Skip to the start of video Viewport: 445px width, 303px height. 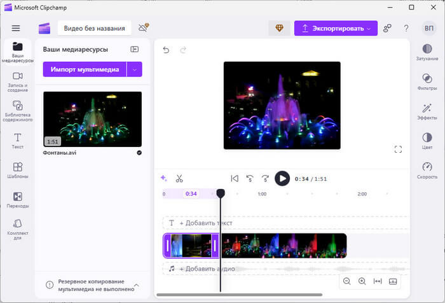click(235, 178)
